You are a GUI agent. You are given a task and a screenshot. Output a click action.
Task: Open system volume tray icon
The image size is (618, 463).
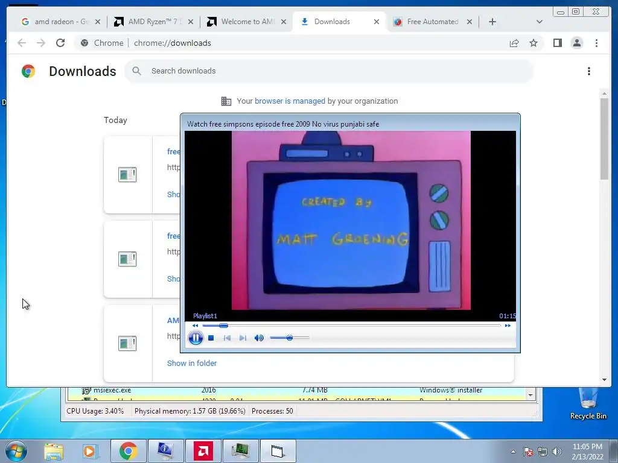point(557,452)
